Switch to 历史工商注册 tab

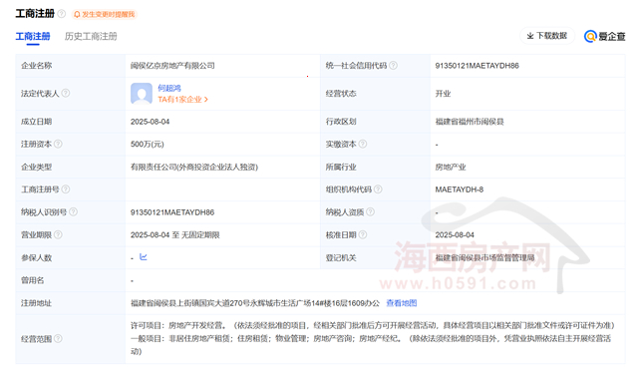point(91,36)
